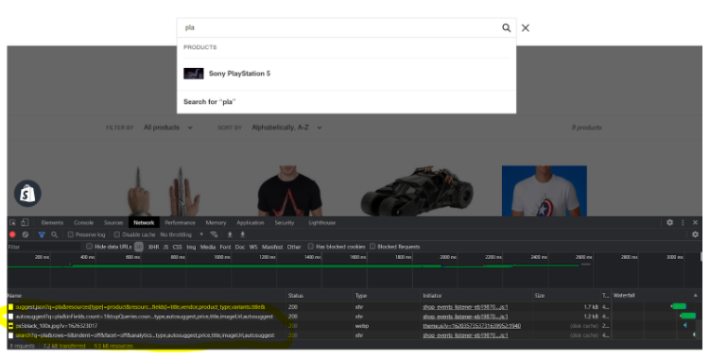Click the export HAR download arrow icon
Image resolution: width=710 pixels, height=360 pixels.
click(243, 234)
